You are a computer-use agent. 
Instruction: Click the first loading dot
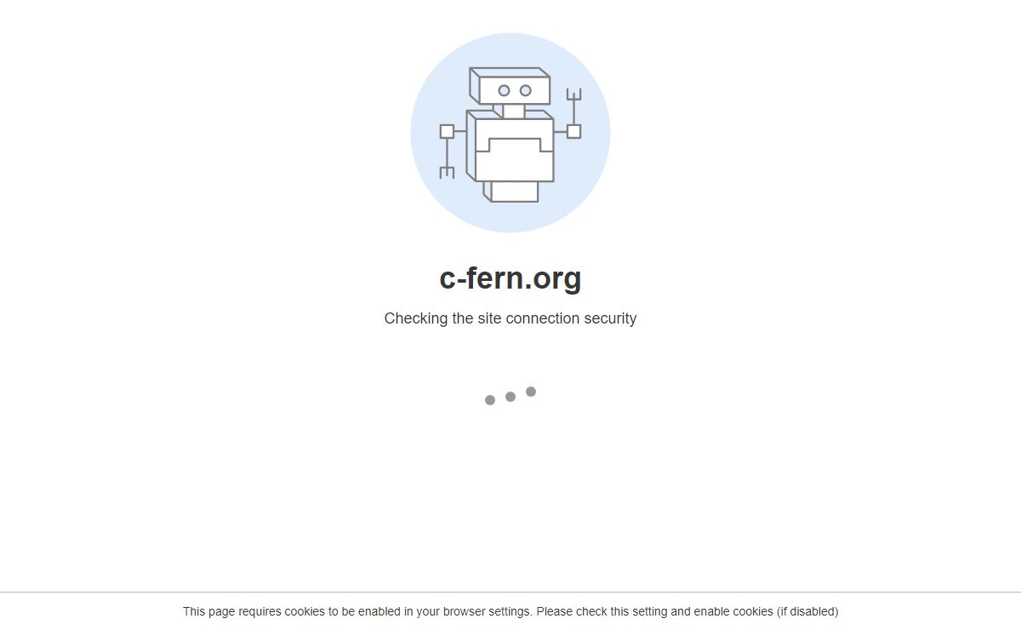490,400
